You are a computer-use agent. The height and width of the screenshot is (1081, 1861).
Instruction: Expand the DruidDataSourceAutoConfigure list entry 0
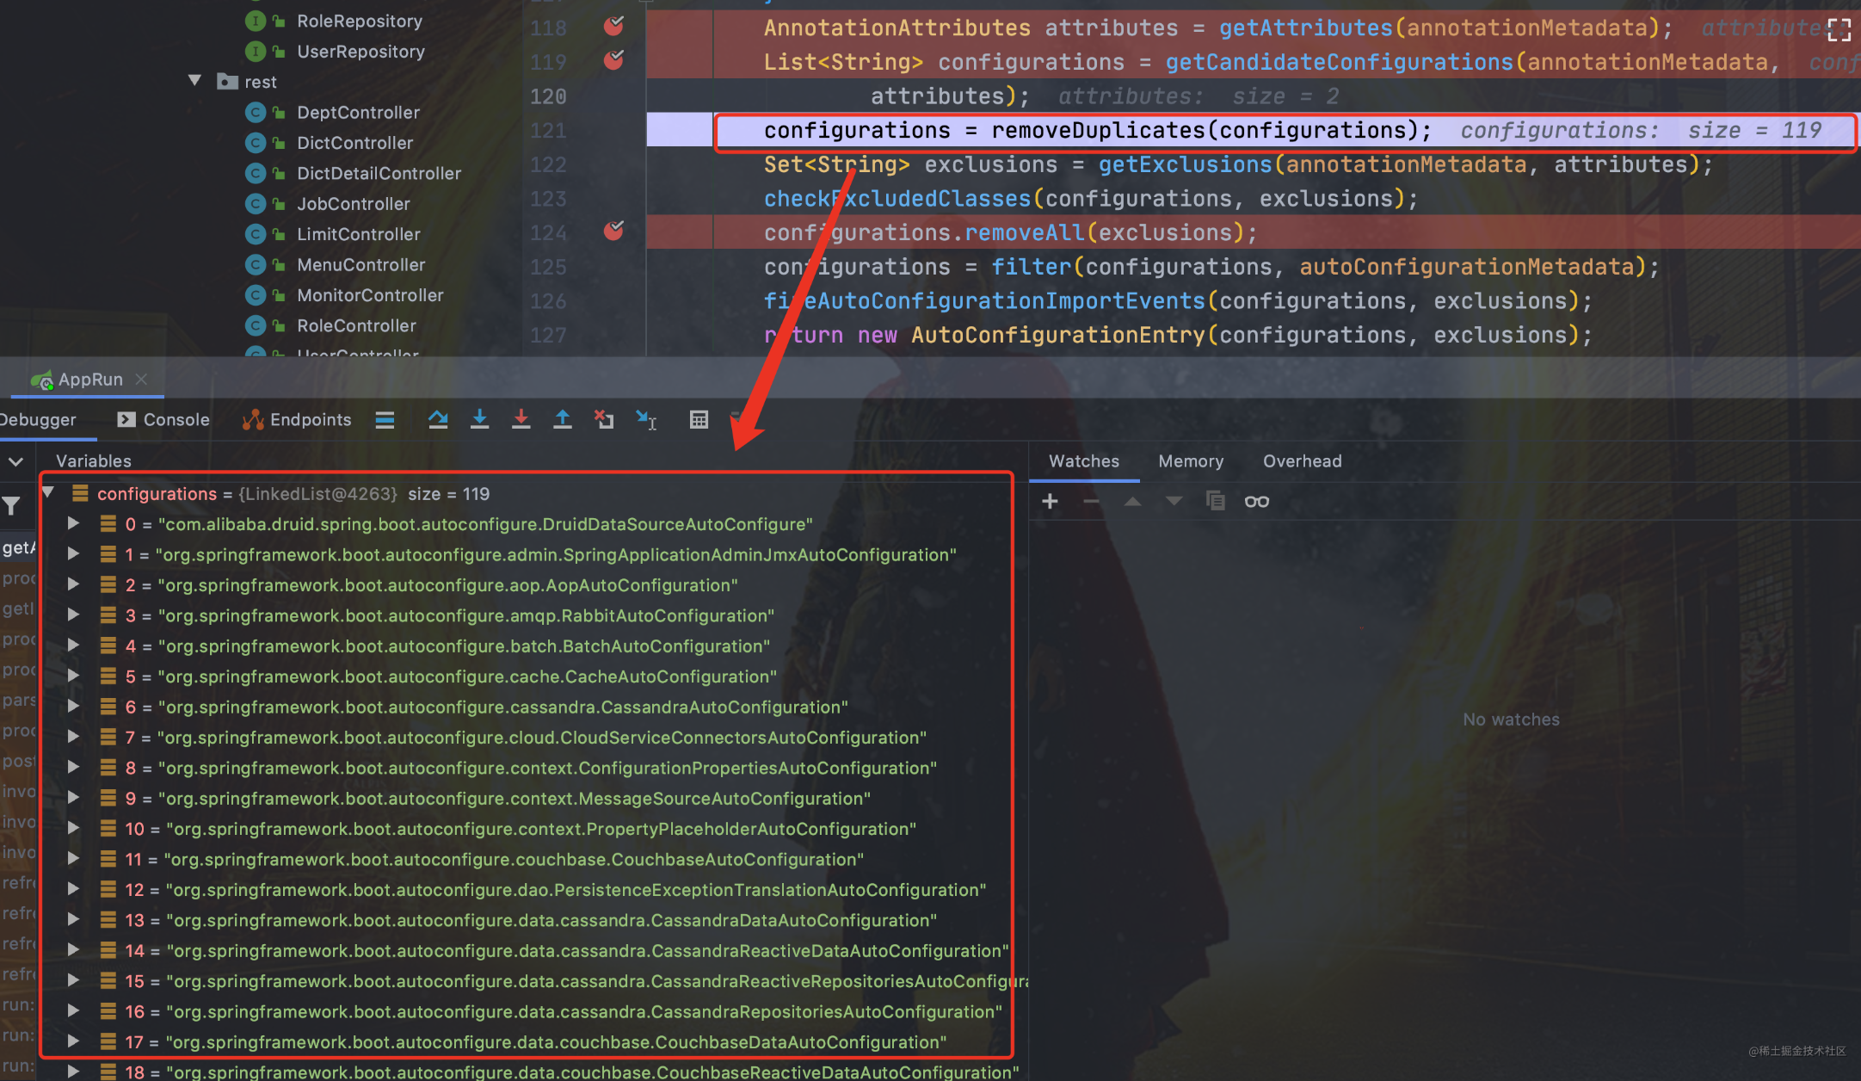(x=74, y=523)
